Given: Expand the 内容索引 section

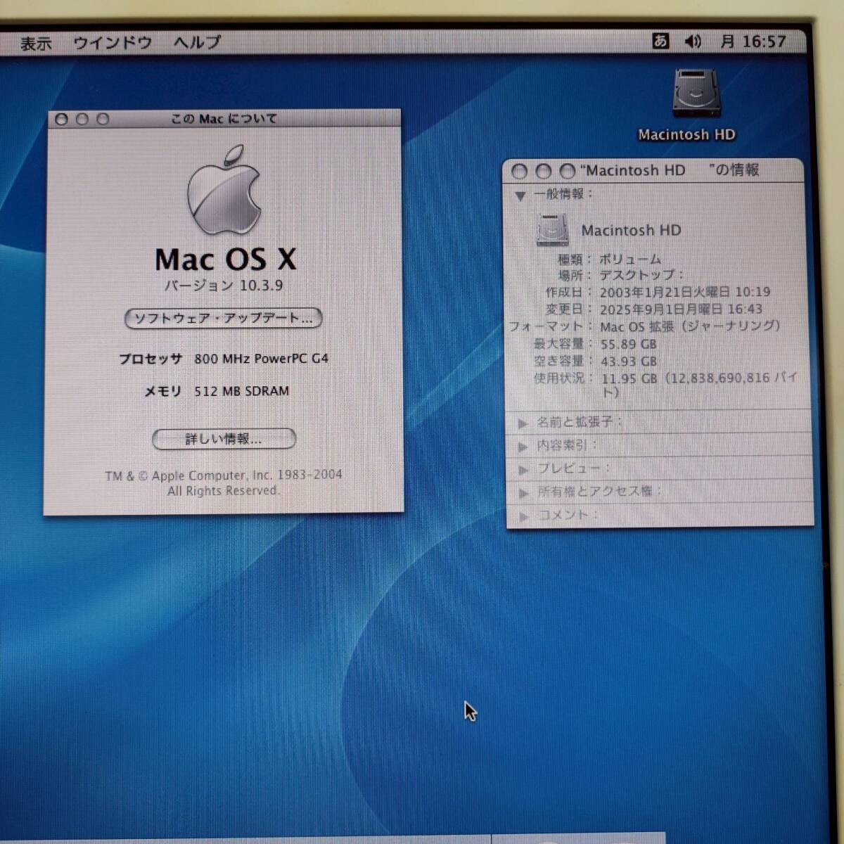Looking at the screenshot, I should pyautogui.click(x=523, y=446).
